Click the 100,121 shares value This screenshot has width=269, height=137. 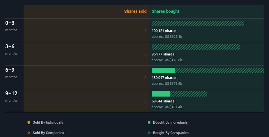click(x=164, y=31)
